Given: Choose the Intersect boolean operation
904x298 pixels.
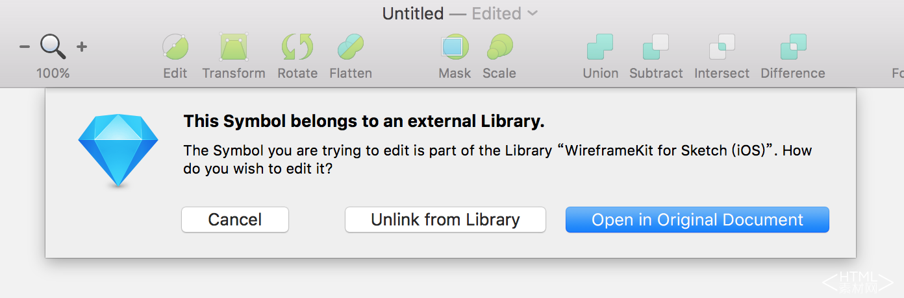Looking at the screenshot, I should 722,47.
